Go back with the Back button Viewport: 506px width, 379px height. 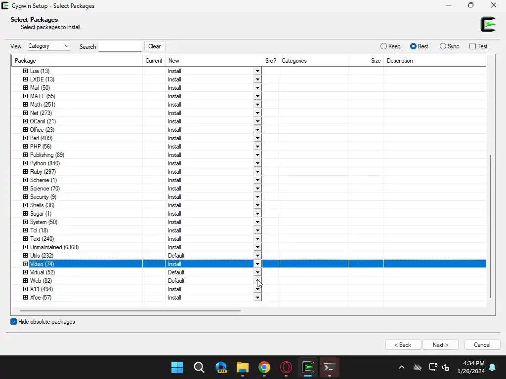[x=403, y=345]
